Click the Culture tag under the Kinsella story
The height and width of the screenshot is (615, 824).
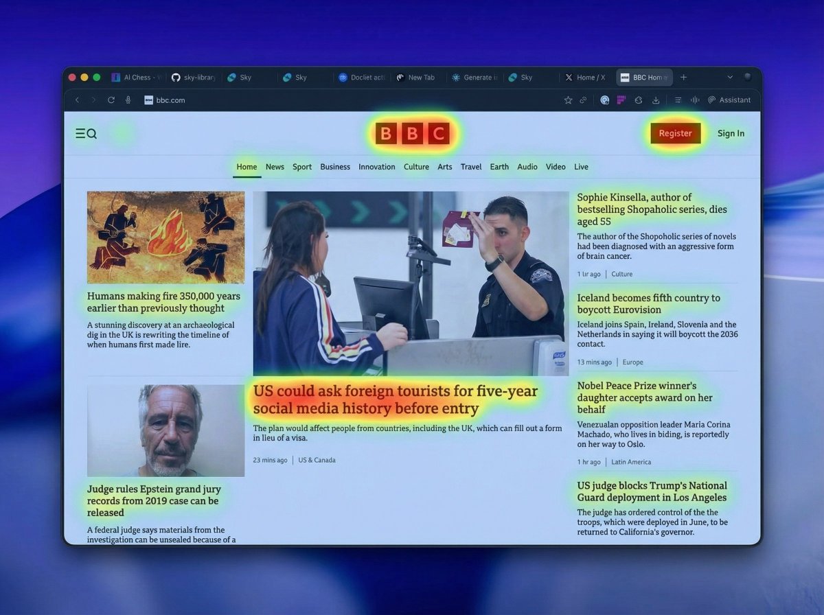pyautogui.click(x=622, y=274)
